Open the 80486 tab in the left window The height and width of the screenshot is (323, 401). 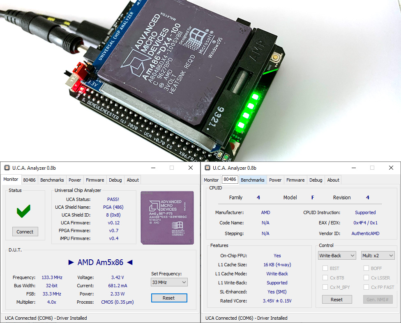point(30,180)
